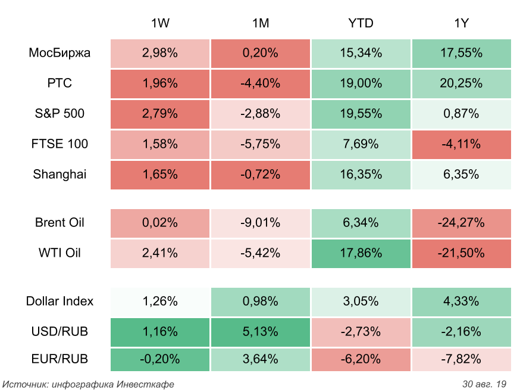
Task: Select the 1M column header
Action: [261, 23]
